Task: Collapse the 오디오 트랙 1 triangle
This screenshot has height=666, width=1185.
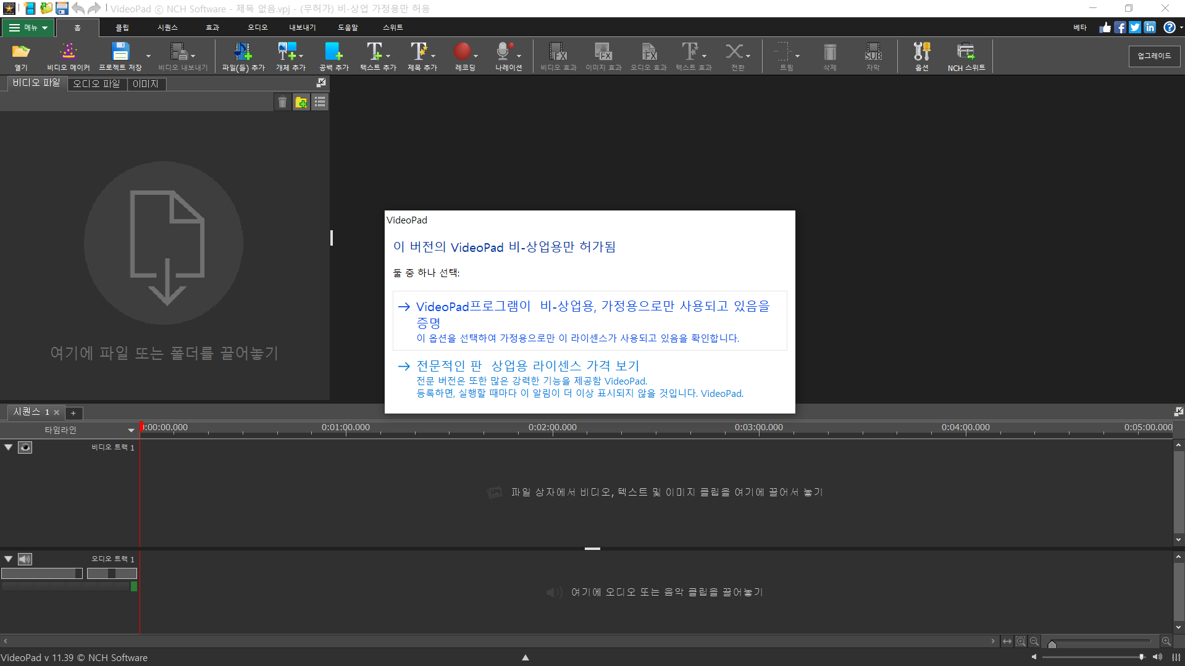Action: click(x=9, y=559)
